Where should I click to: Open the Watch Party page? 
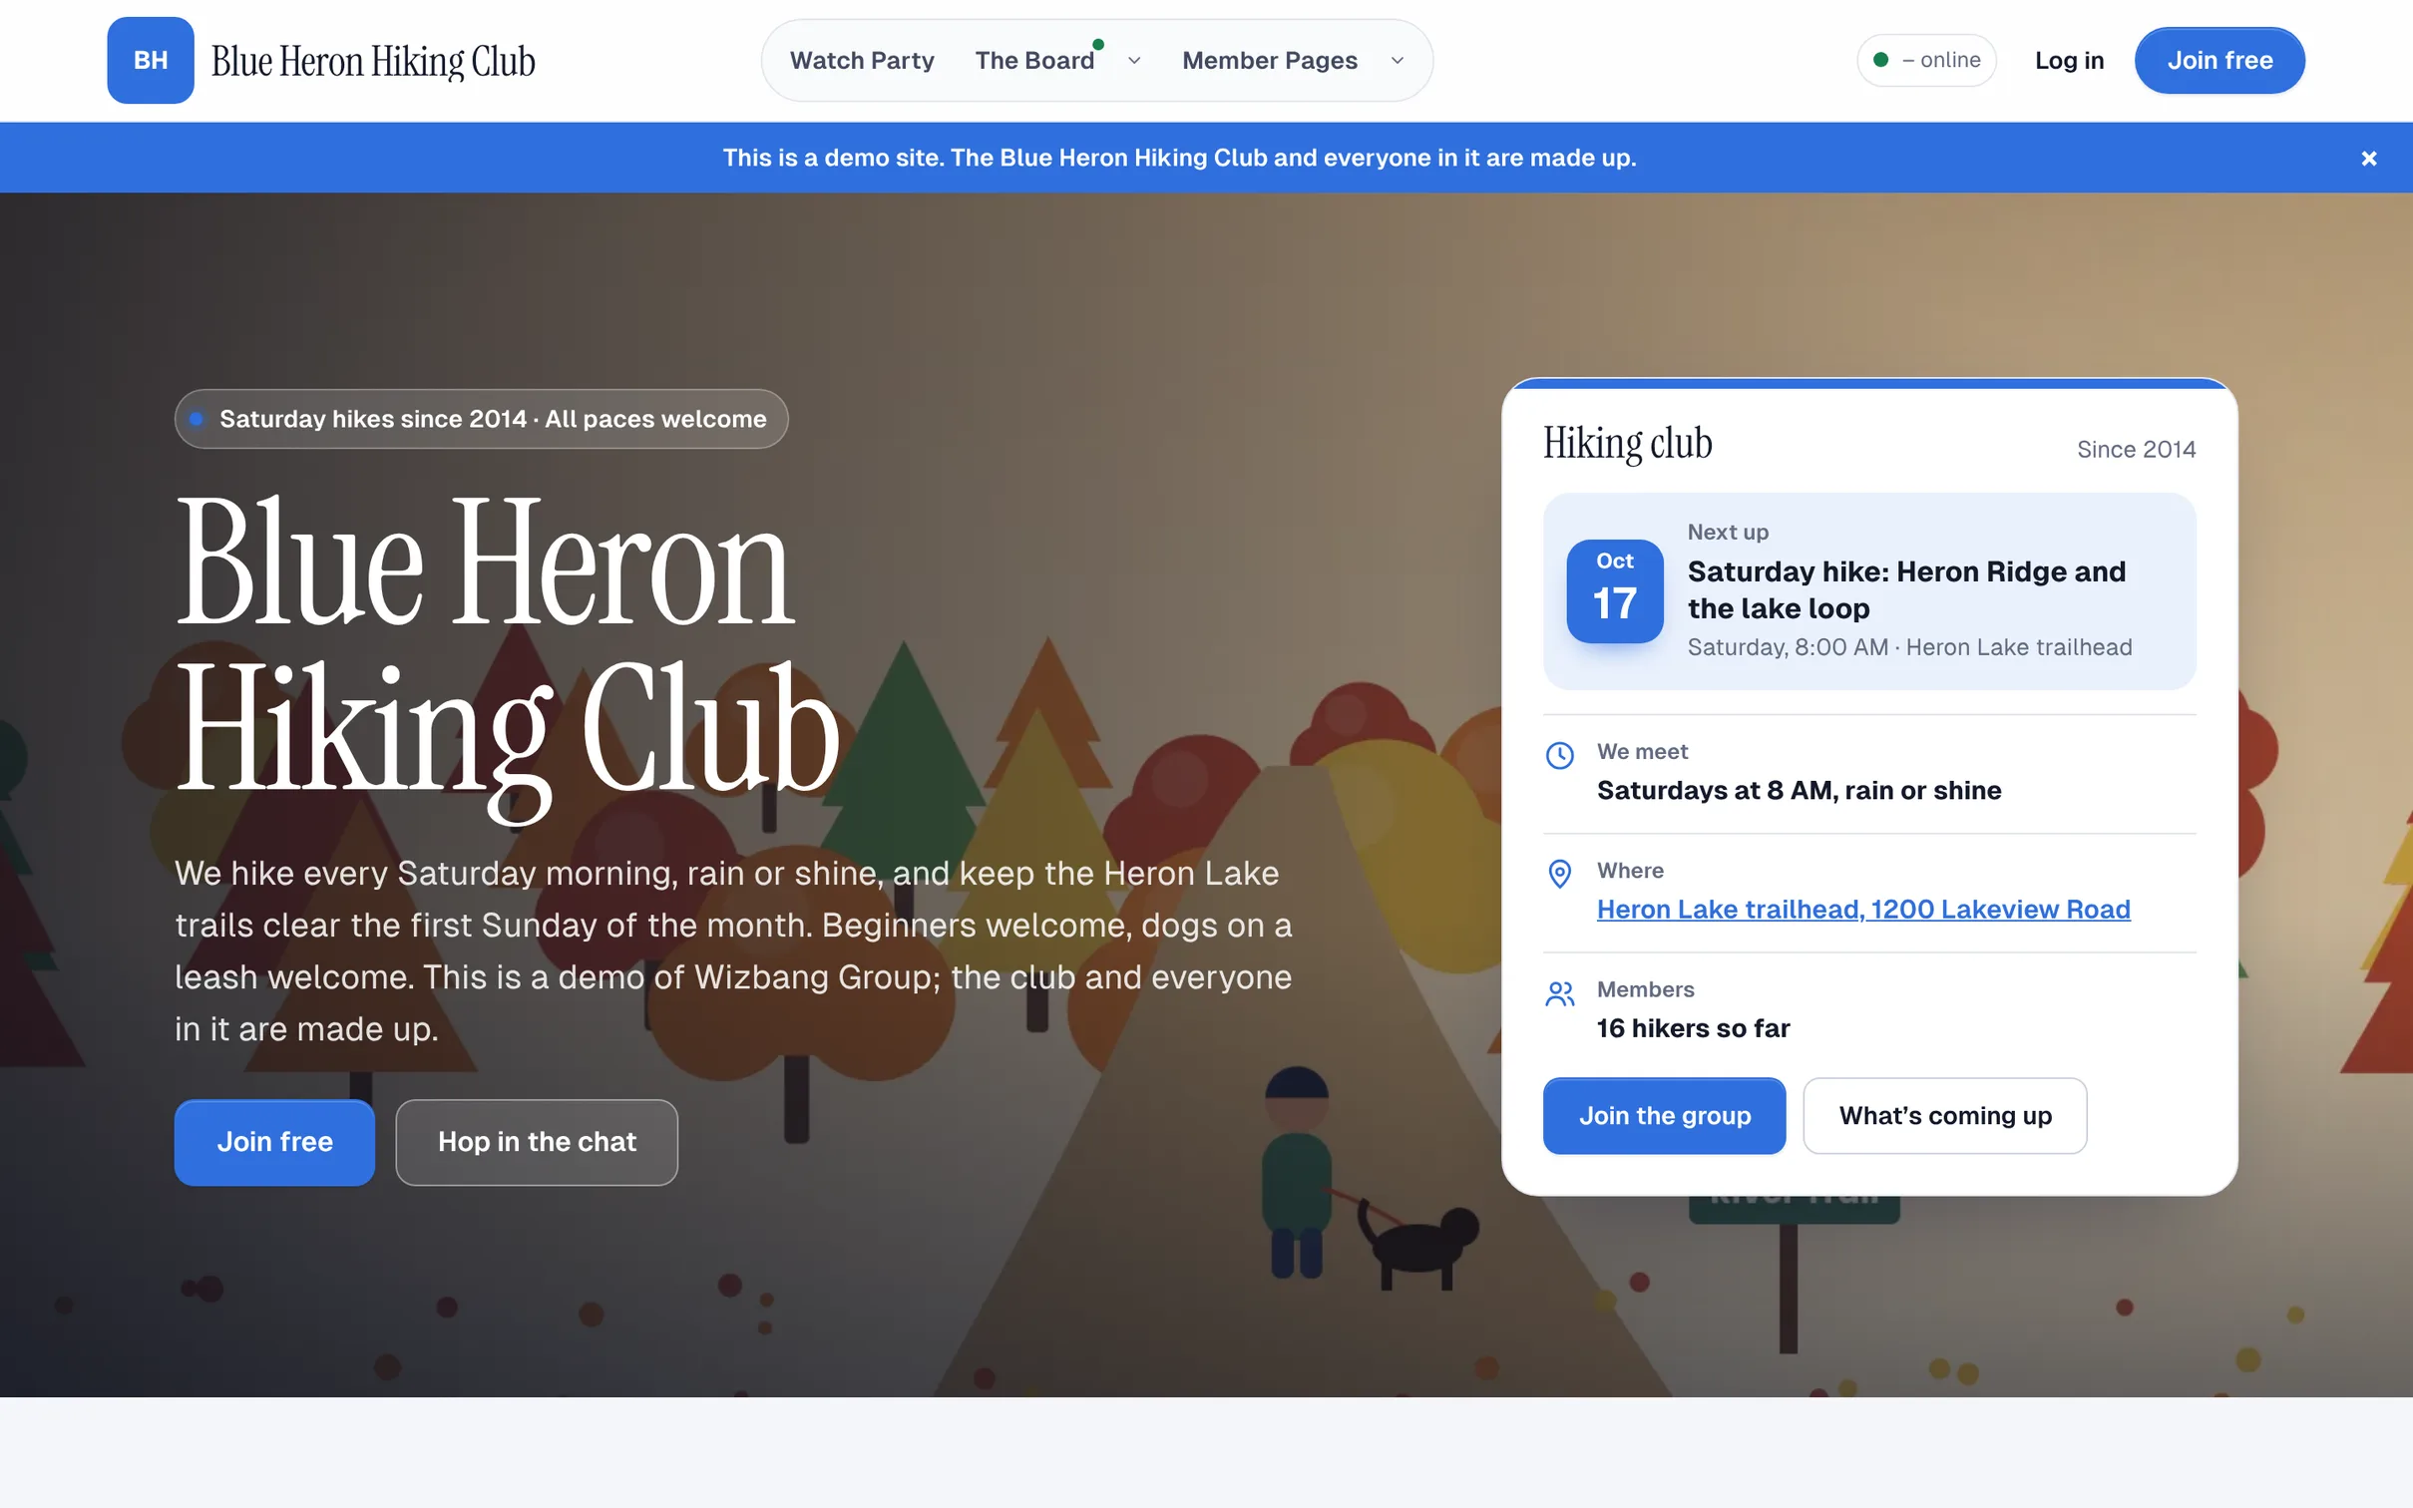pos(862,61)
